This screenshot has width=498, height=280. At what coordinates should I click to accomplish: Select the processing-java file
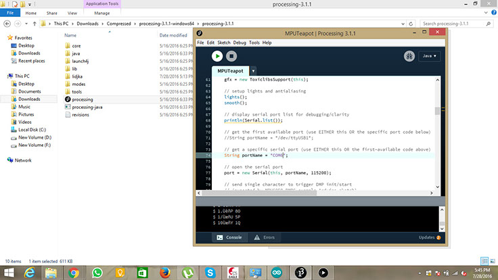click(x=87, y=107)
